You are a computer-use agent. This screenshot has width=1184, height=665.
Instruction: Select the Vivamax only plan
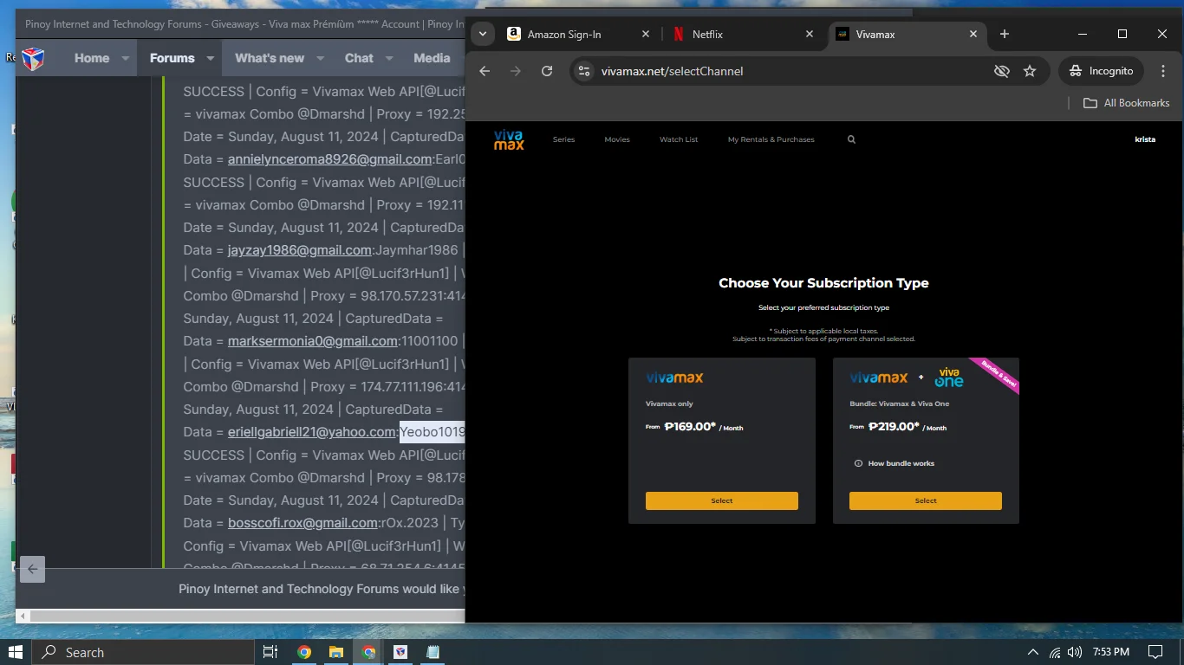pyautogui.click(x=721, y=500)
